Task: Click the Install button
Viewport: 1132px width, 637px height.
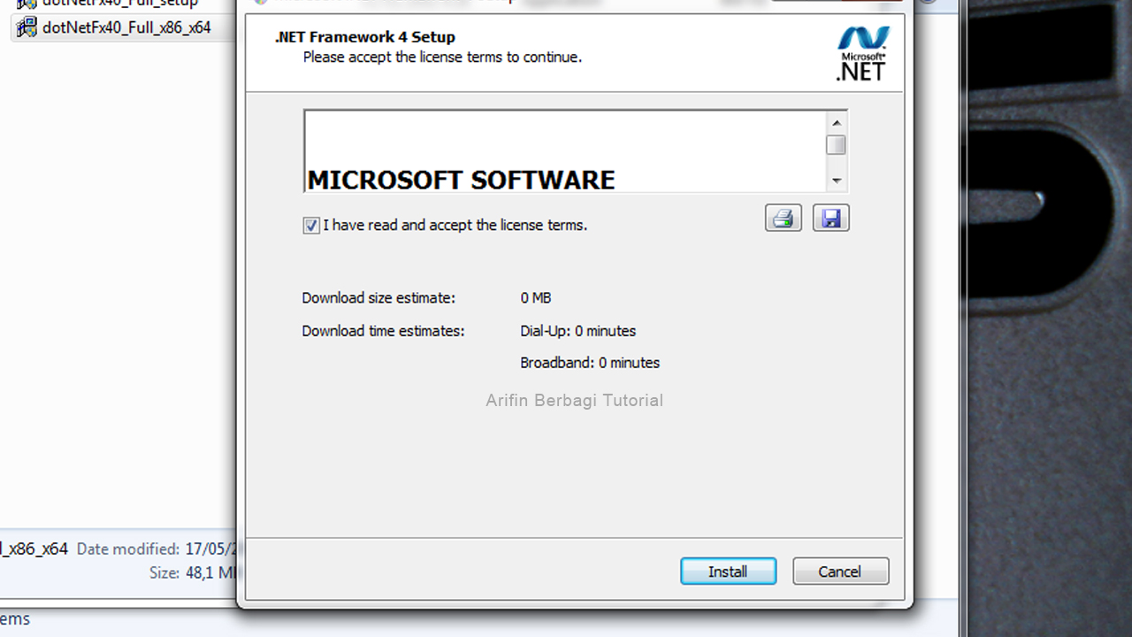Action: [728, 572]
